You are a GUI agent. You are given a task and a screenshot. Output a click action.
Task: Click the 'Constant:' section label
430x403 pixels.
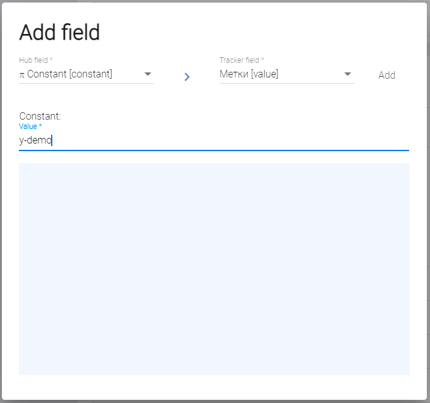pyautogui.click(x=40, y=116)
